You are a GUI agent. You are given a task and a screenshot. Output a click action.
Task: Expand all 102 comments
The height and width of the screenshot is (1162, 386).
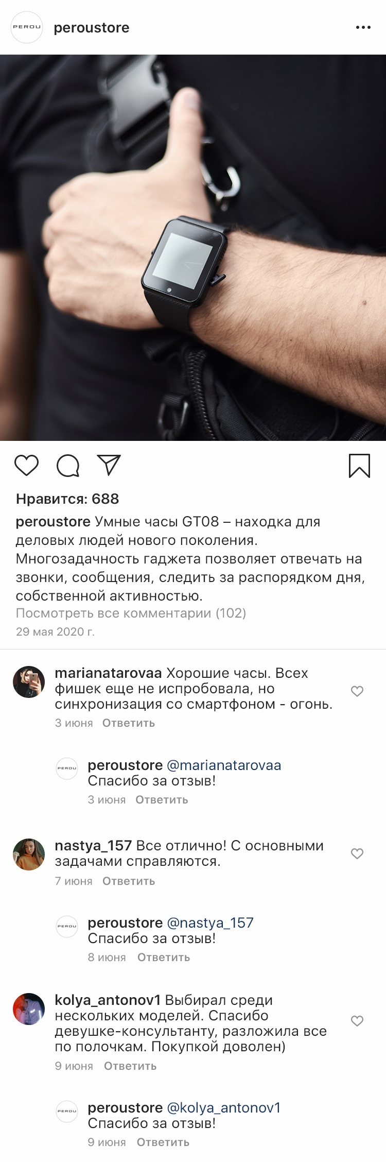[131, 613]
